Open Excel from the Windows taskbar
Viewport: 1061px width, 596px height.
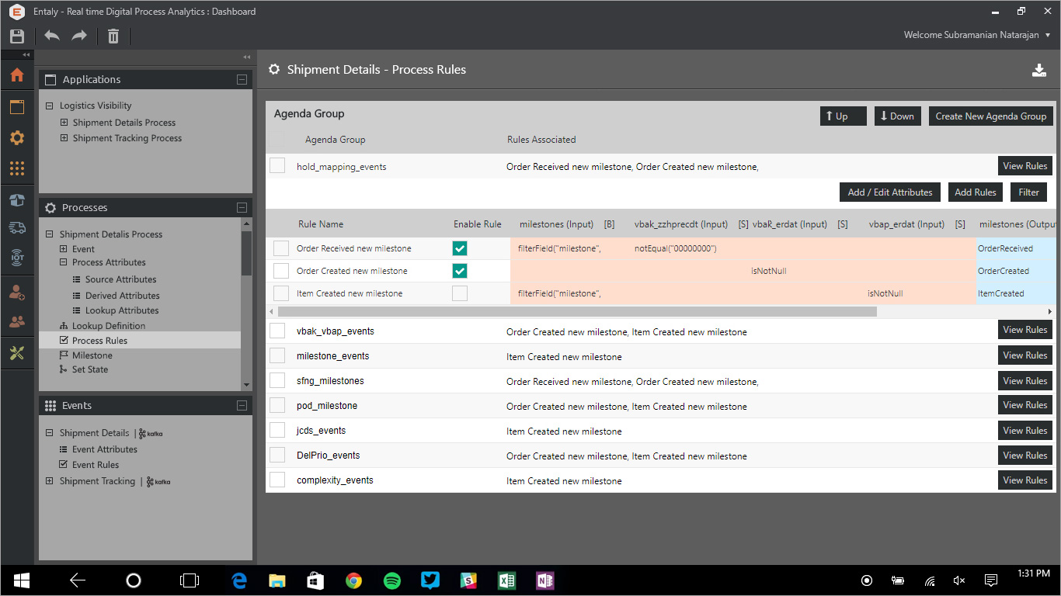pos(506,580)
